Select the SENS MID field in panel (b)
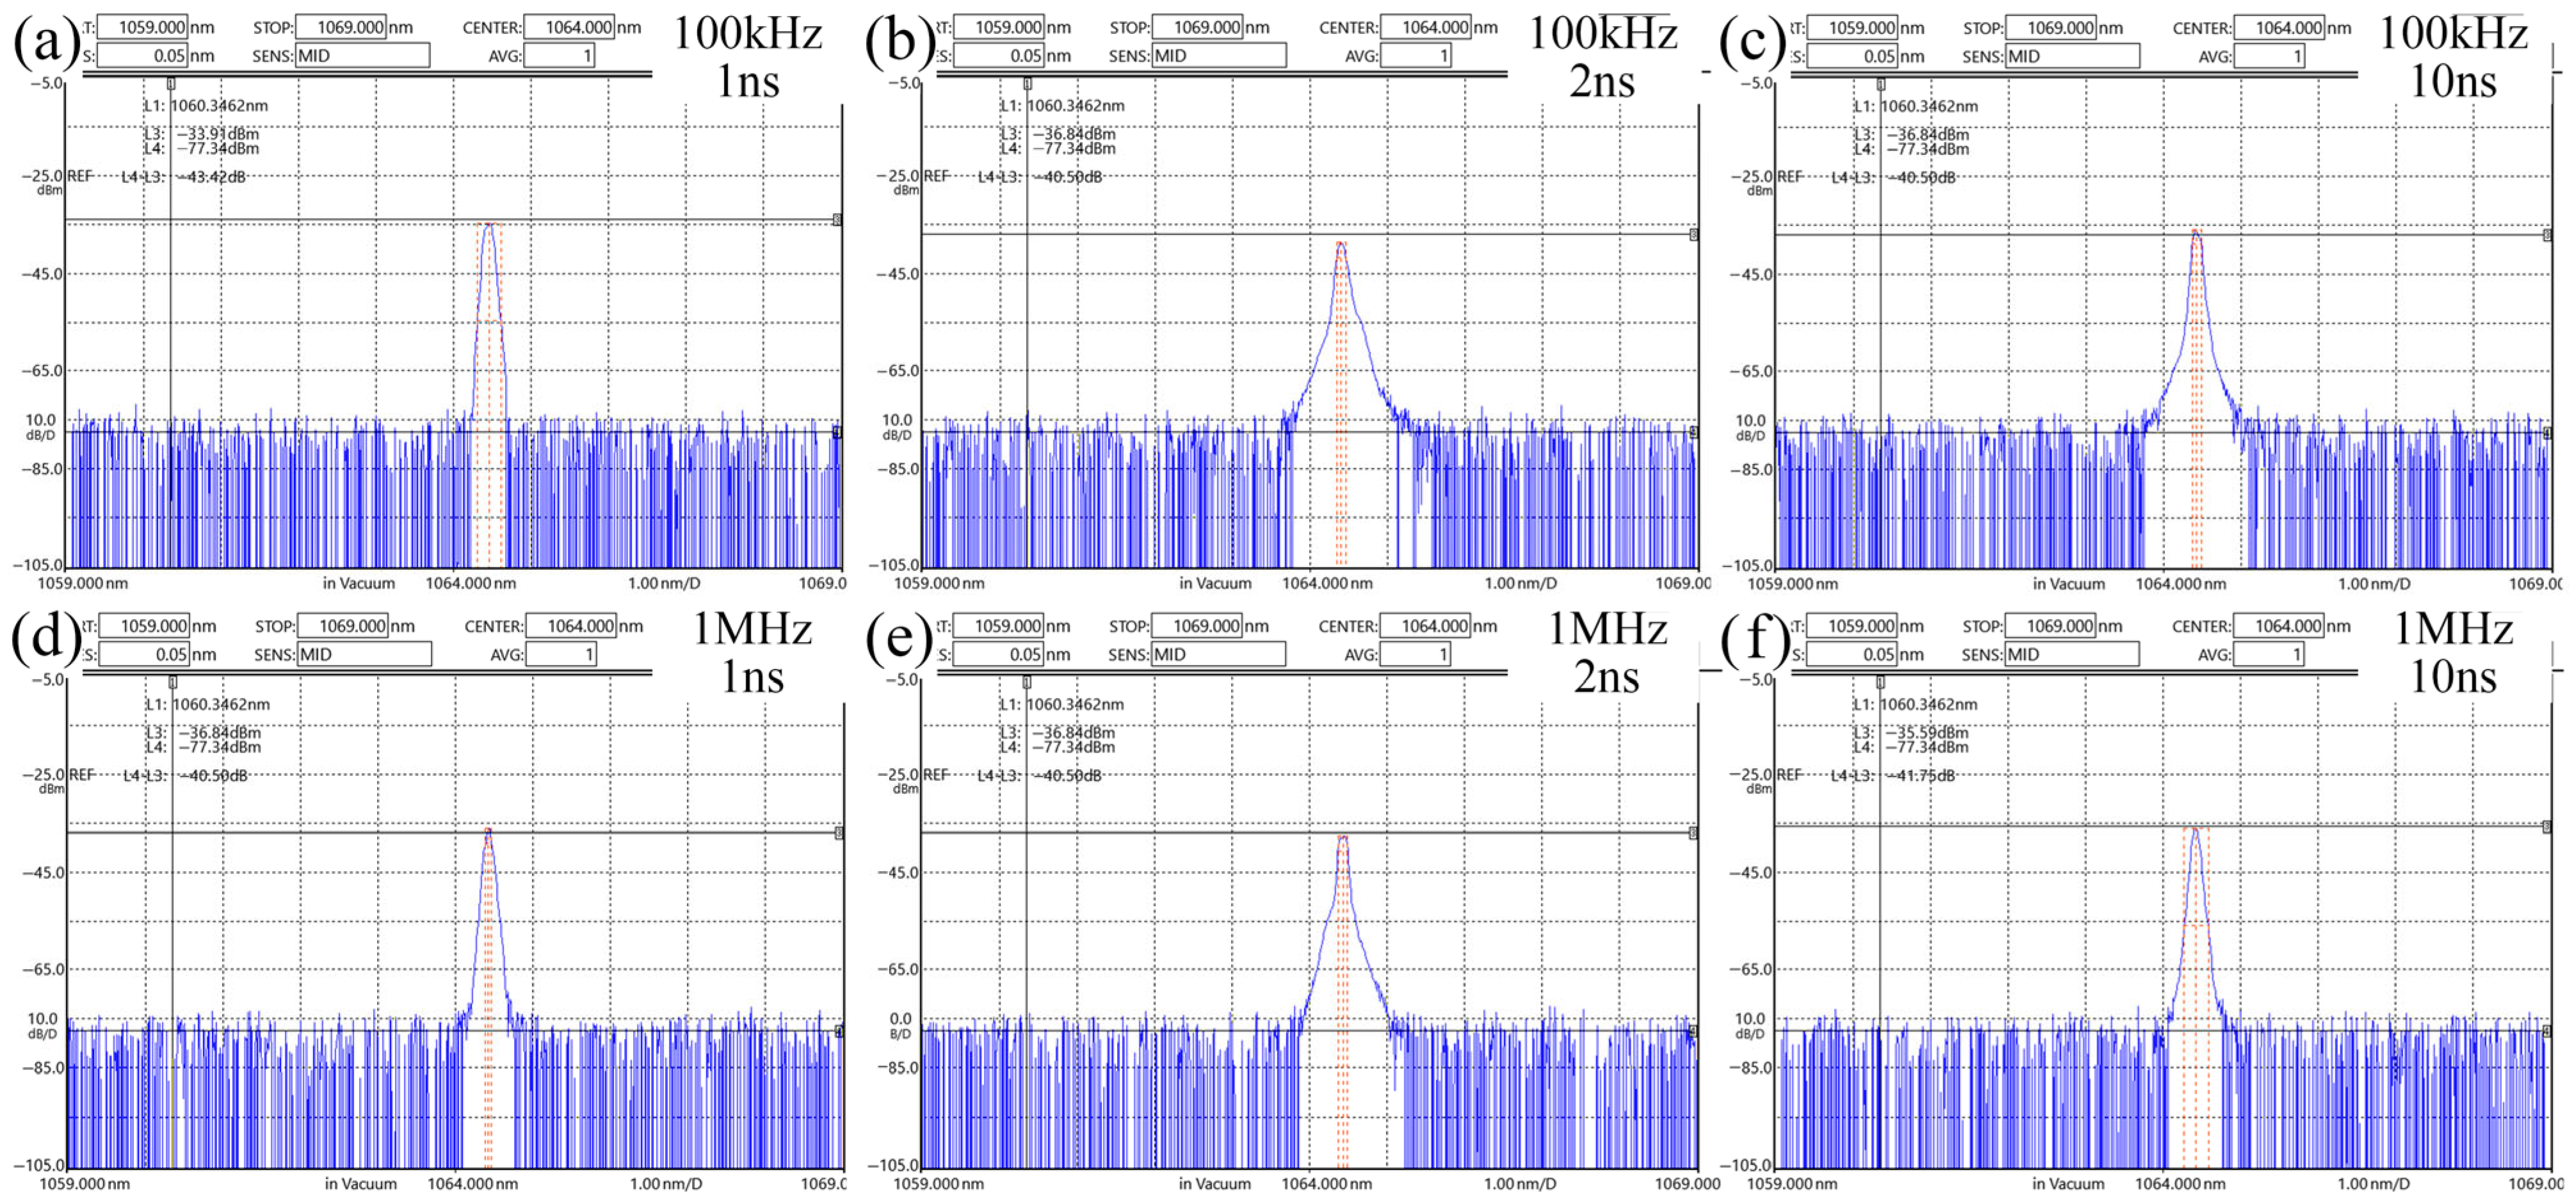 pos(1219,56)
